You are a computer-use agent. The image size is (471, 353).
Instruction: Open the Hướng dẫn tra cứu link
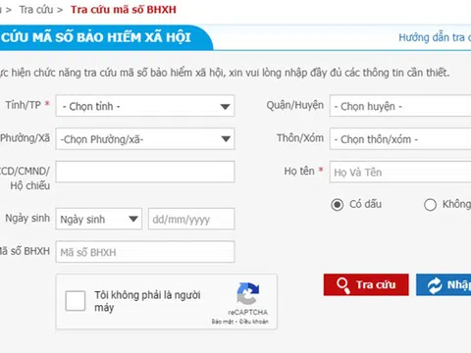[x=435, y=37]
